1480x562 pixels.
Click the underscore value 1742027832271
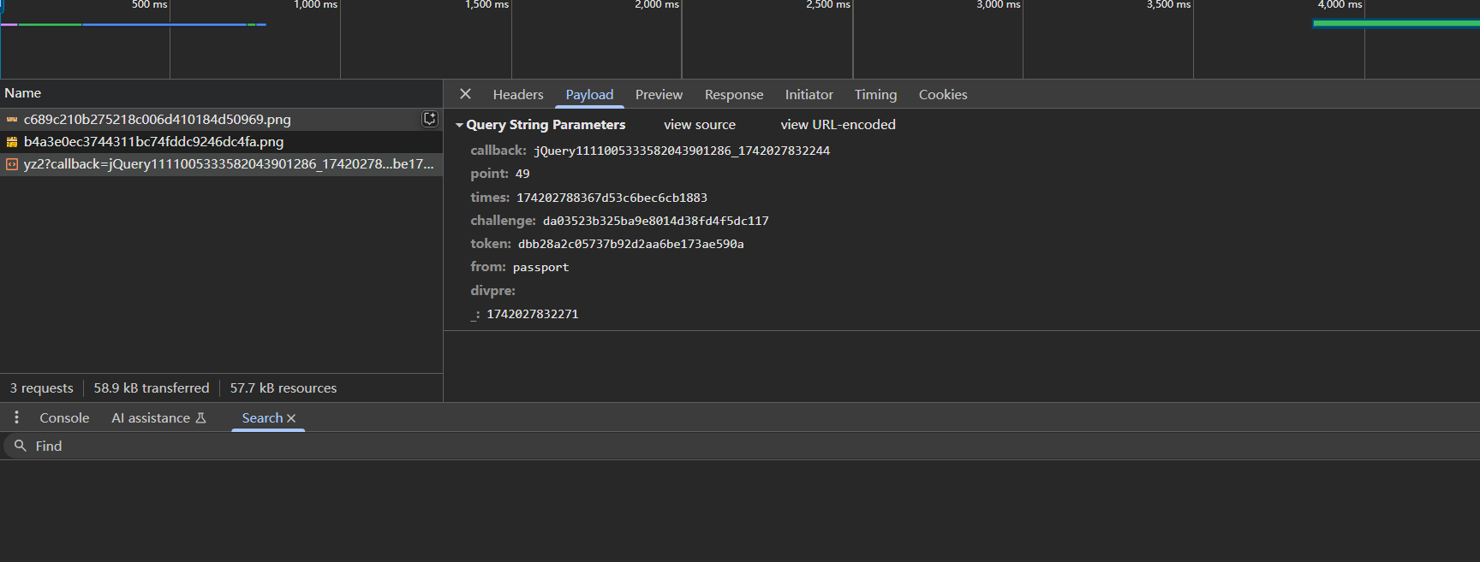[533, 314]
